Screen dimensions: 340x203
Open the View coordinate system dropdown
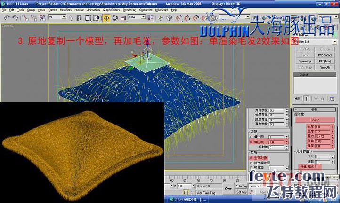pyautogui.click(x=137, y=16)
